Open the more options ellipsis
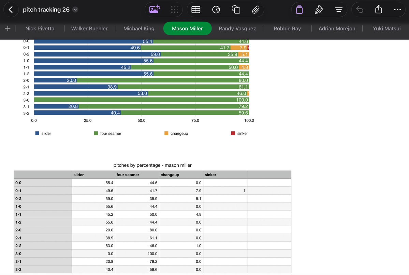Screen dimensions: 409x275 [x=397, y=10]
